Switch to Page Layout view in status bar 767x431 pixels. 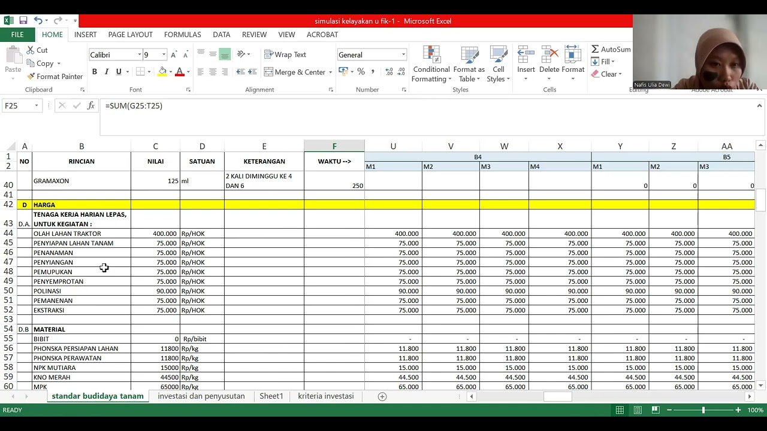click(x=638, y=410)
